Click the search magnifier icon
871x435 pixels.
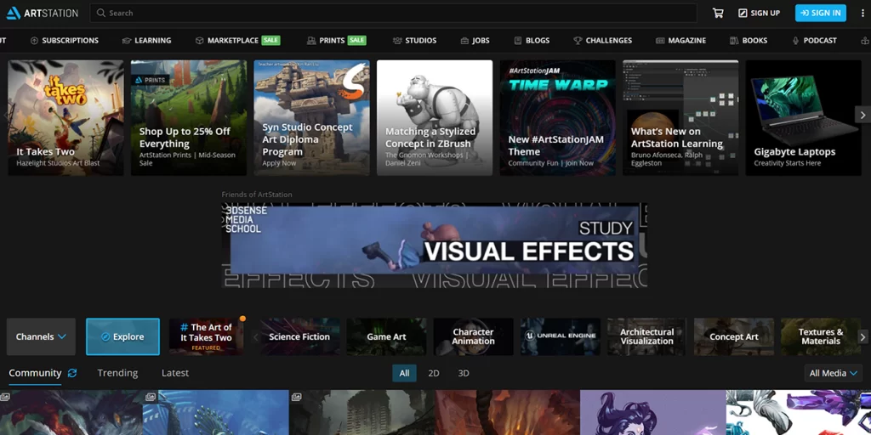(100, 13)
